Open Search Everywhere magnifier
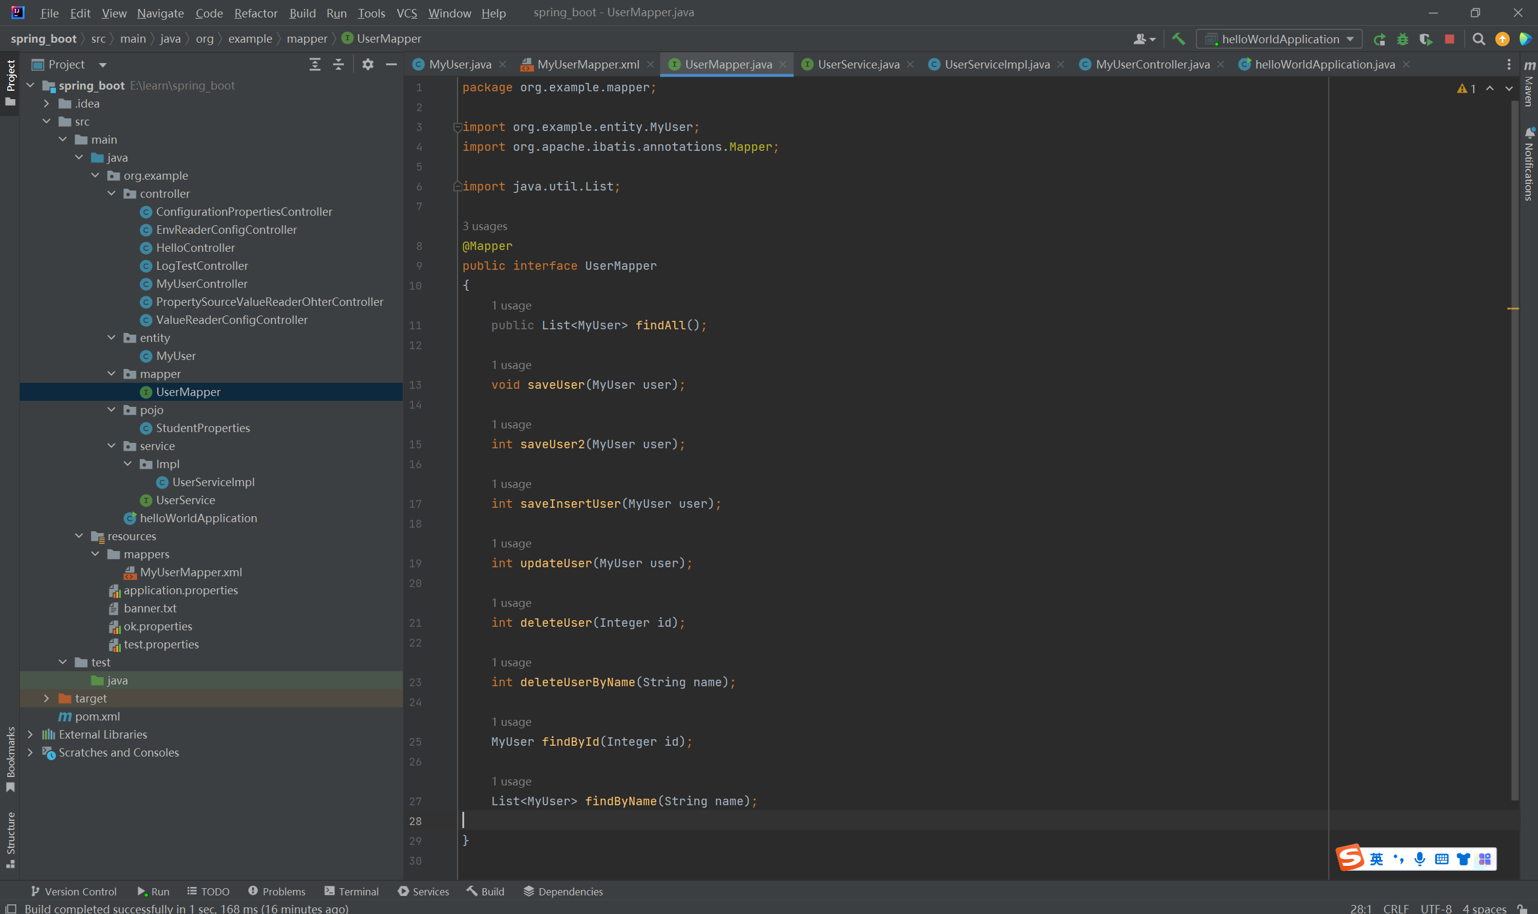This screenshot has height=914, width=1538. [1478, 40]
